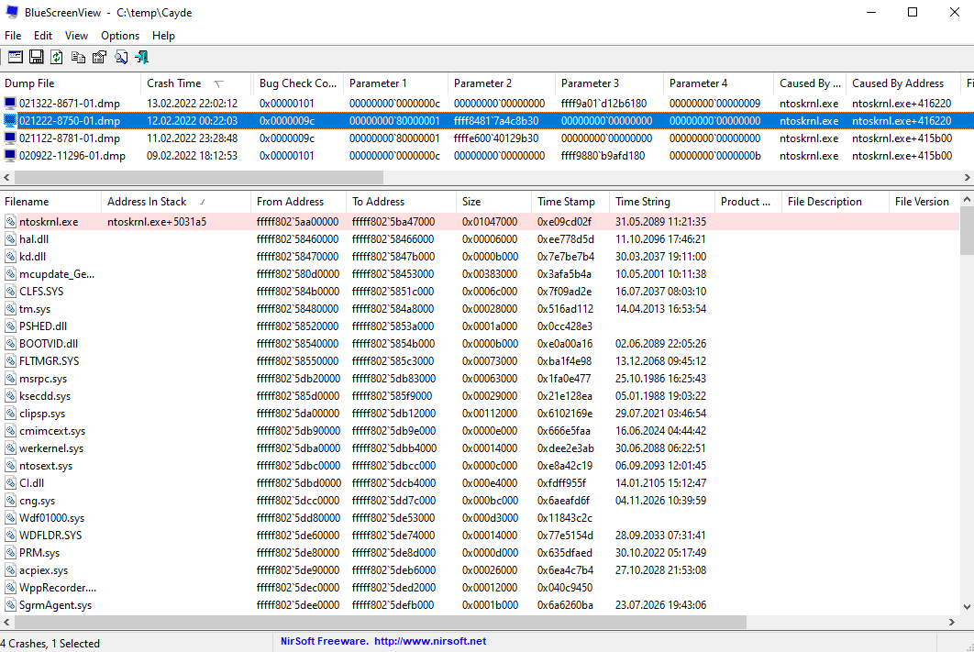Select the ksecdd.sys driver row

[x=480, y=395]
